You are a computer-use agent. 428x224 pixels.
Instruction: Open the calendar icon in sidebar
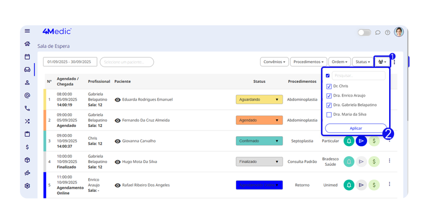(27, 57)
